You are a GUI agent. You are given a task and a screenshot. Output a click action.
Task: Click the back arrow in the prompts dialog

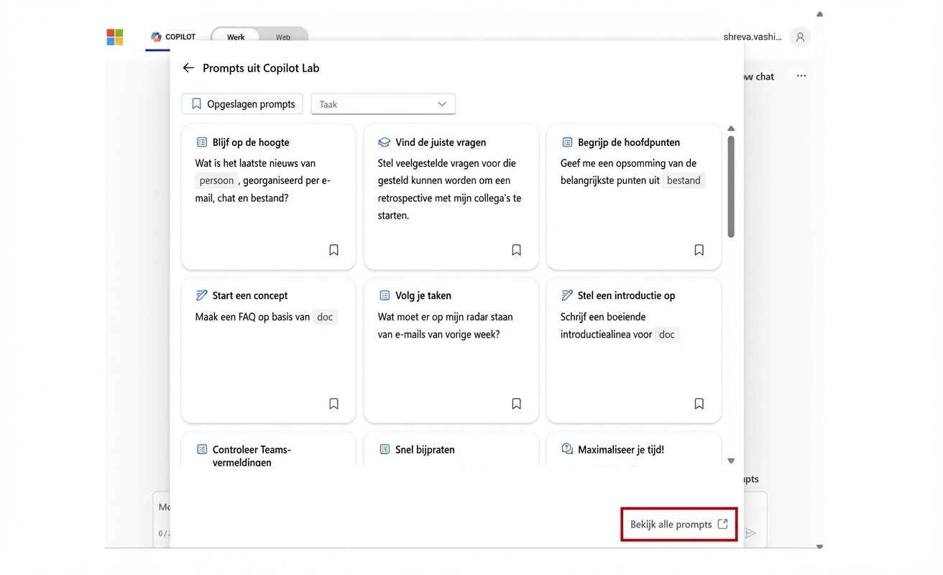click(188, 68)
